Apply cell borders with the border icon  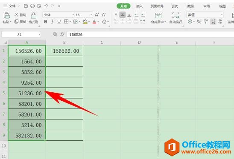pos(66,22)
